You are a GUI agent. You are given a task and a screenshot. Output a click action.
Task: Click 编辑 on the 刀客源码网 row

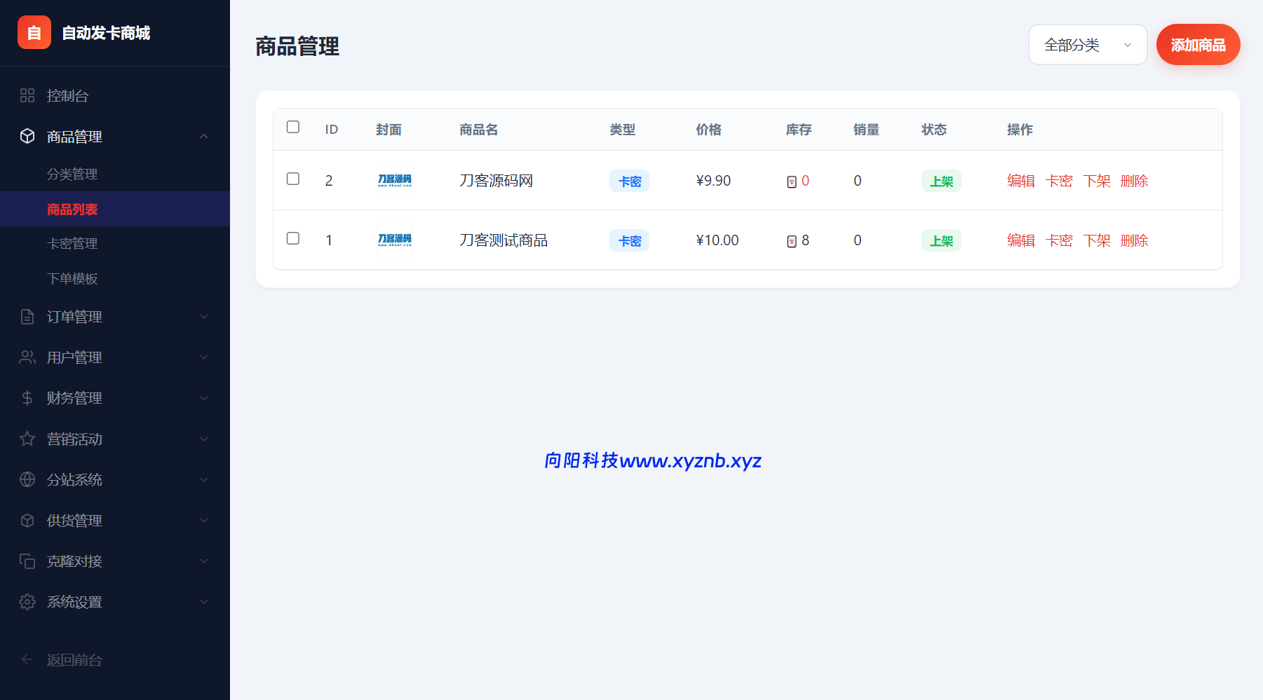(x=1021, y=180)
